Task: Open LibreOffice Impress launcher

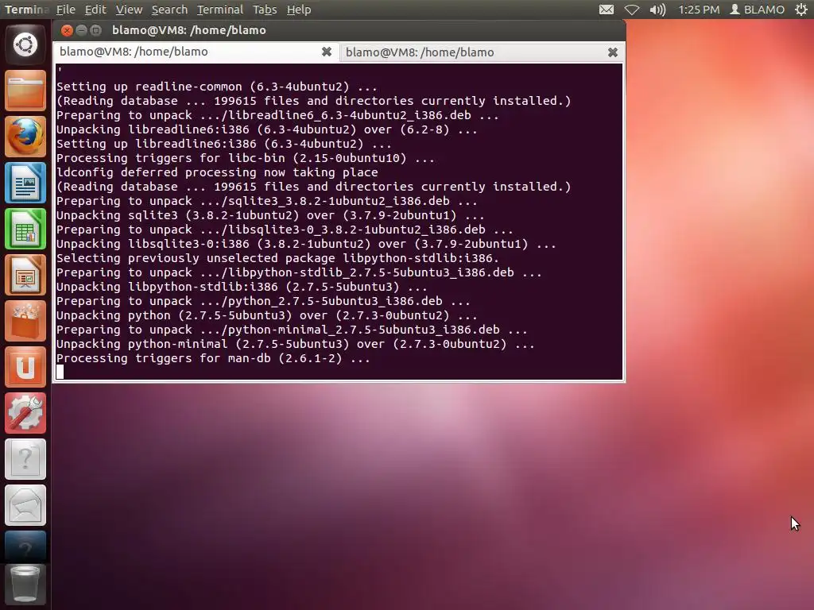Action: tap(25, 276)
